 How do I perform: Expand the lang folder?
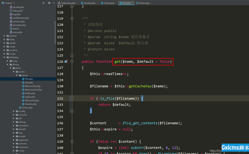[x=7, y=61]
